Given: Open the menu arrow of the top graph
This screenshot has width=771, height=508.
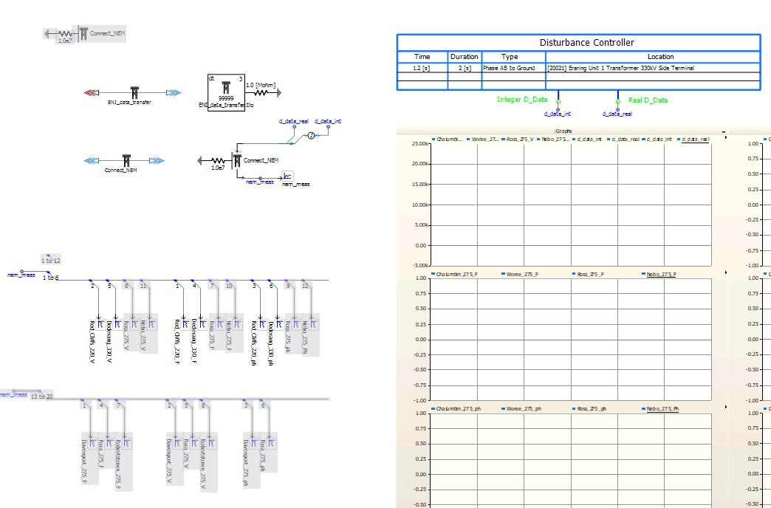Looking at the screenshot, I should point(726,137).
